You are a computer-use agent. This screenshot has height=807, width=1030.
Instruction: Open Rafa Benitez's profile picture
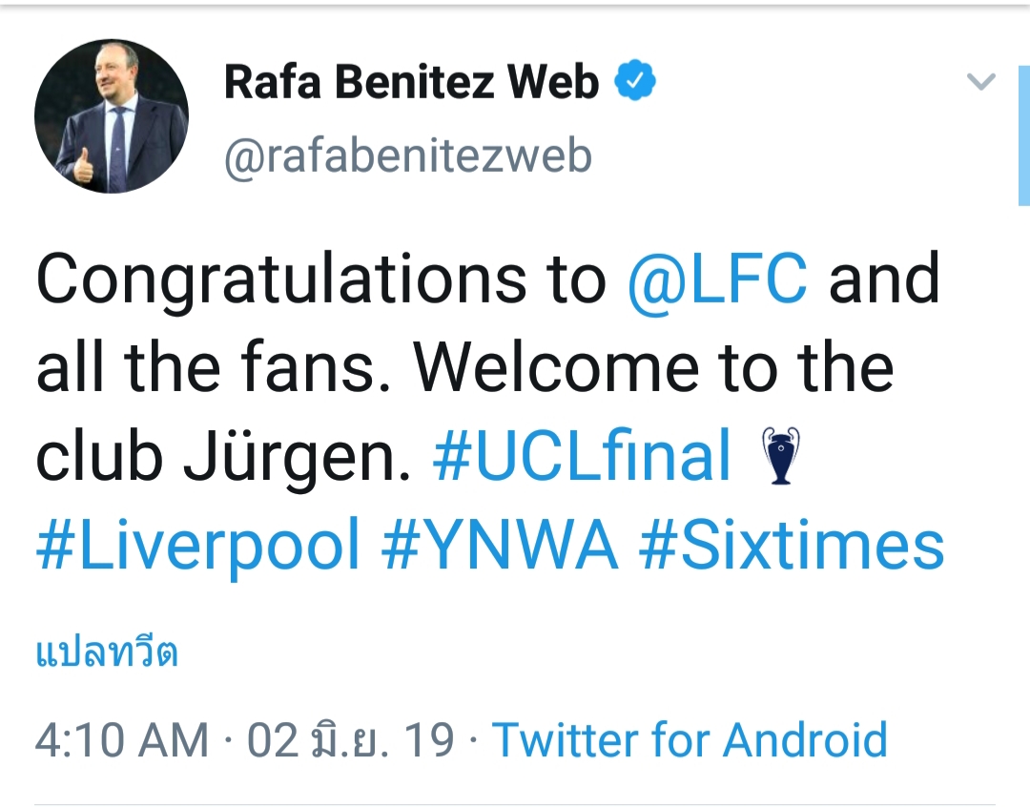coord(112,116)
